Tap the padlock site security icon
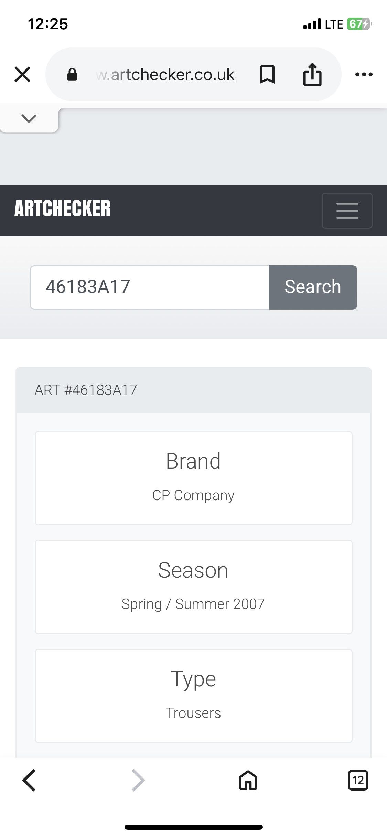 [72, 74]
